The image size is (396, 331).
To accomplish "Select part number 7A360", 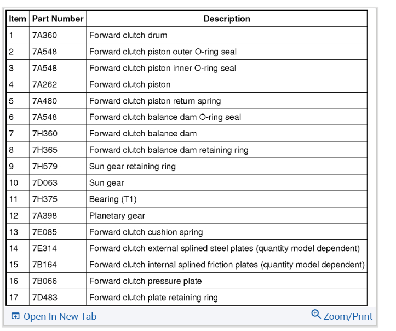I will click(x=44, y=35).
